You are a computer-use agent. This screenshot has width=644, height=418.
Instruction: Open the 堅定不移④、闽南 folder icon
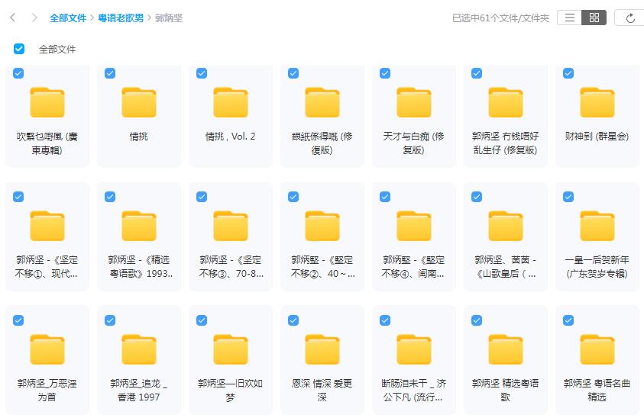coord(413,226)
